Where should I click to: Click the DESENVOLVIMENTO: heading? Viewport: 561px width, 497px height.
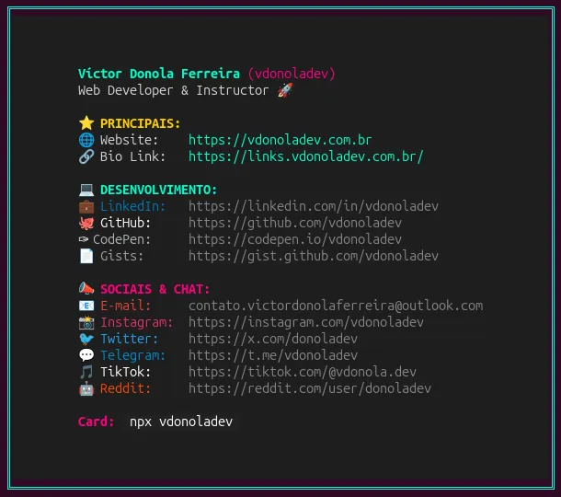click(158, 190)
